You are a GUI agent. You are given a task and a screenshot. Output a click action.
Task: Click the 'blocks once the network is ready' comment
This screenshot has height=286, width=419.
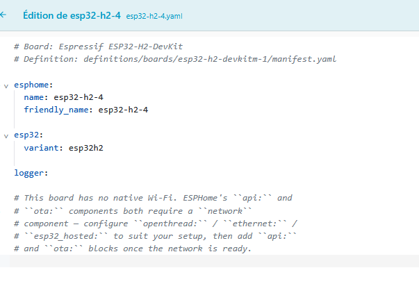pyautogui.click(x=170, y=249)
